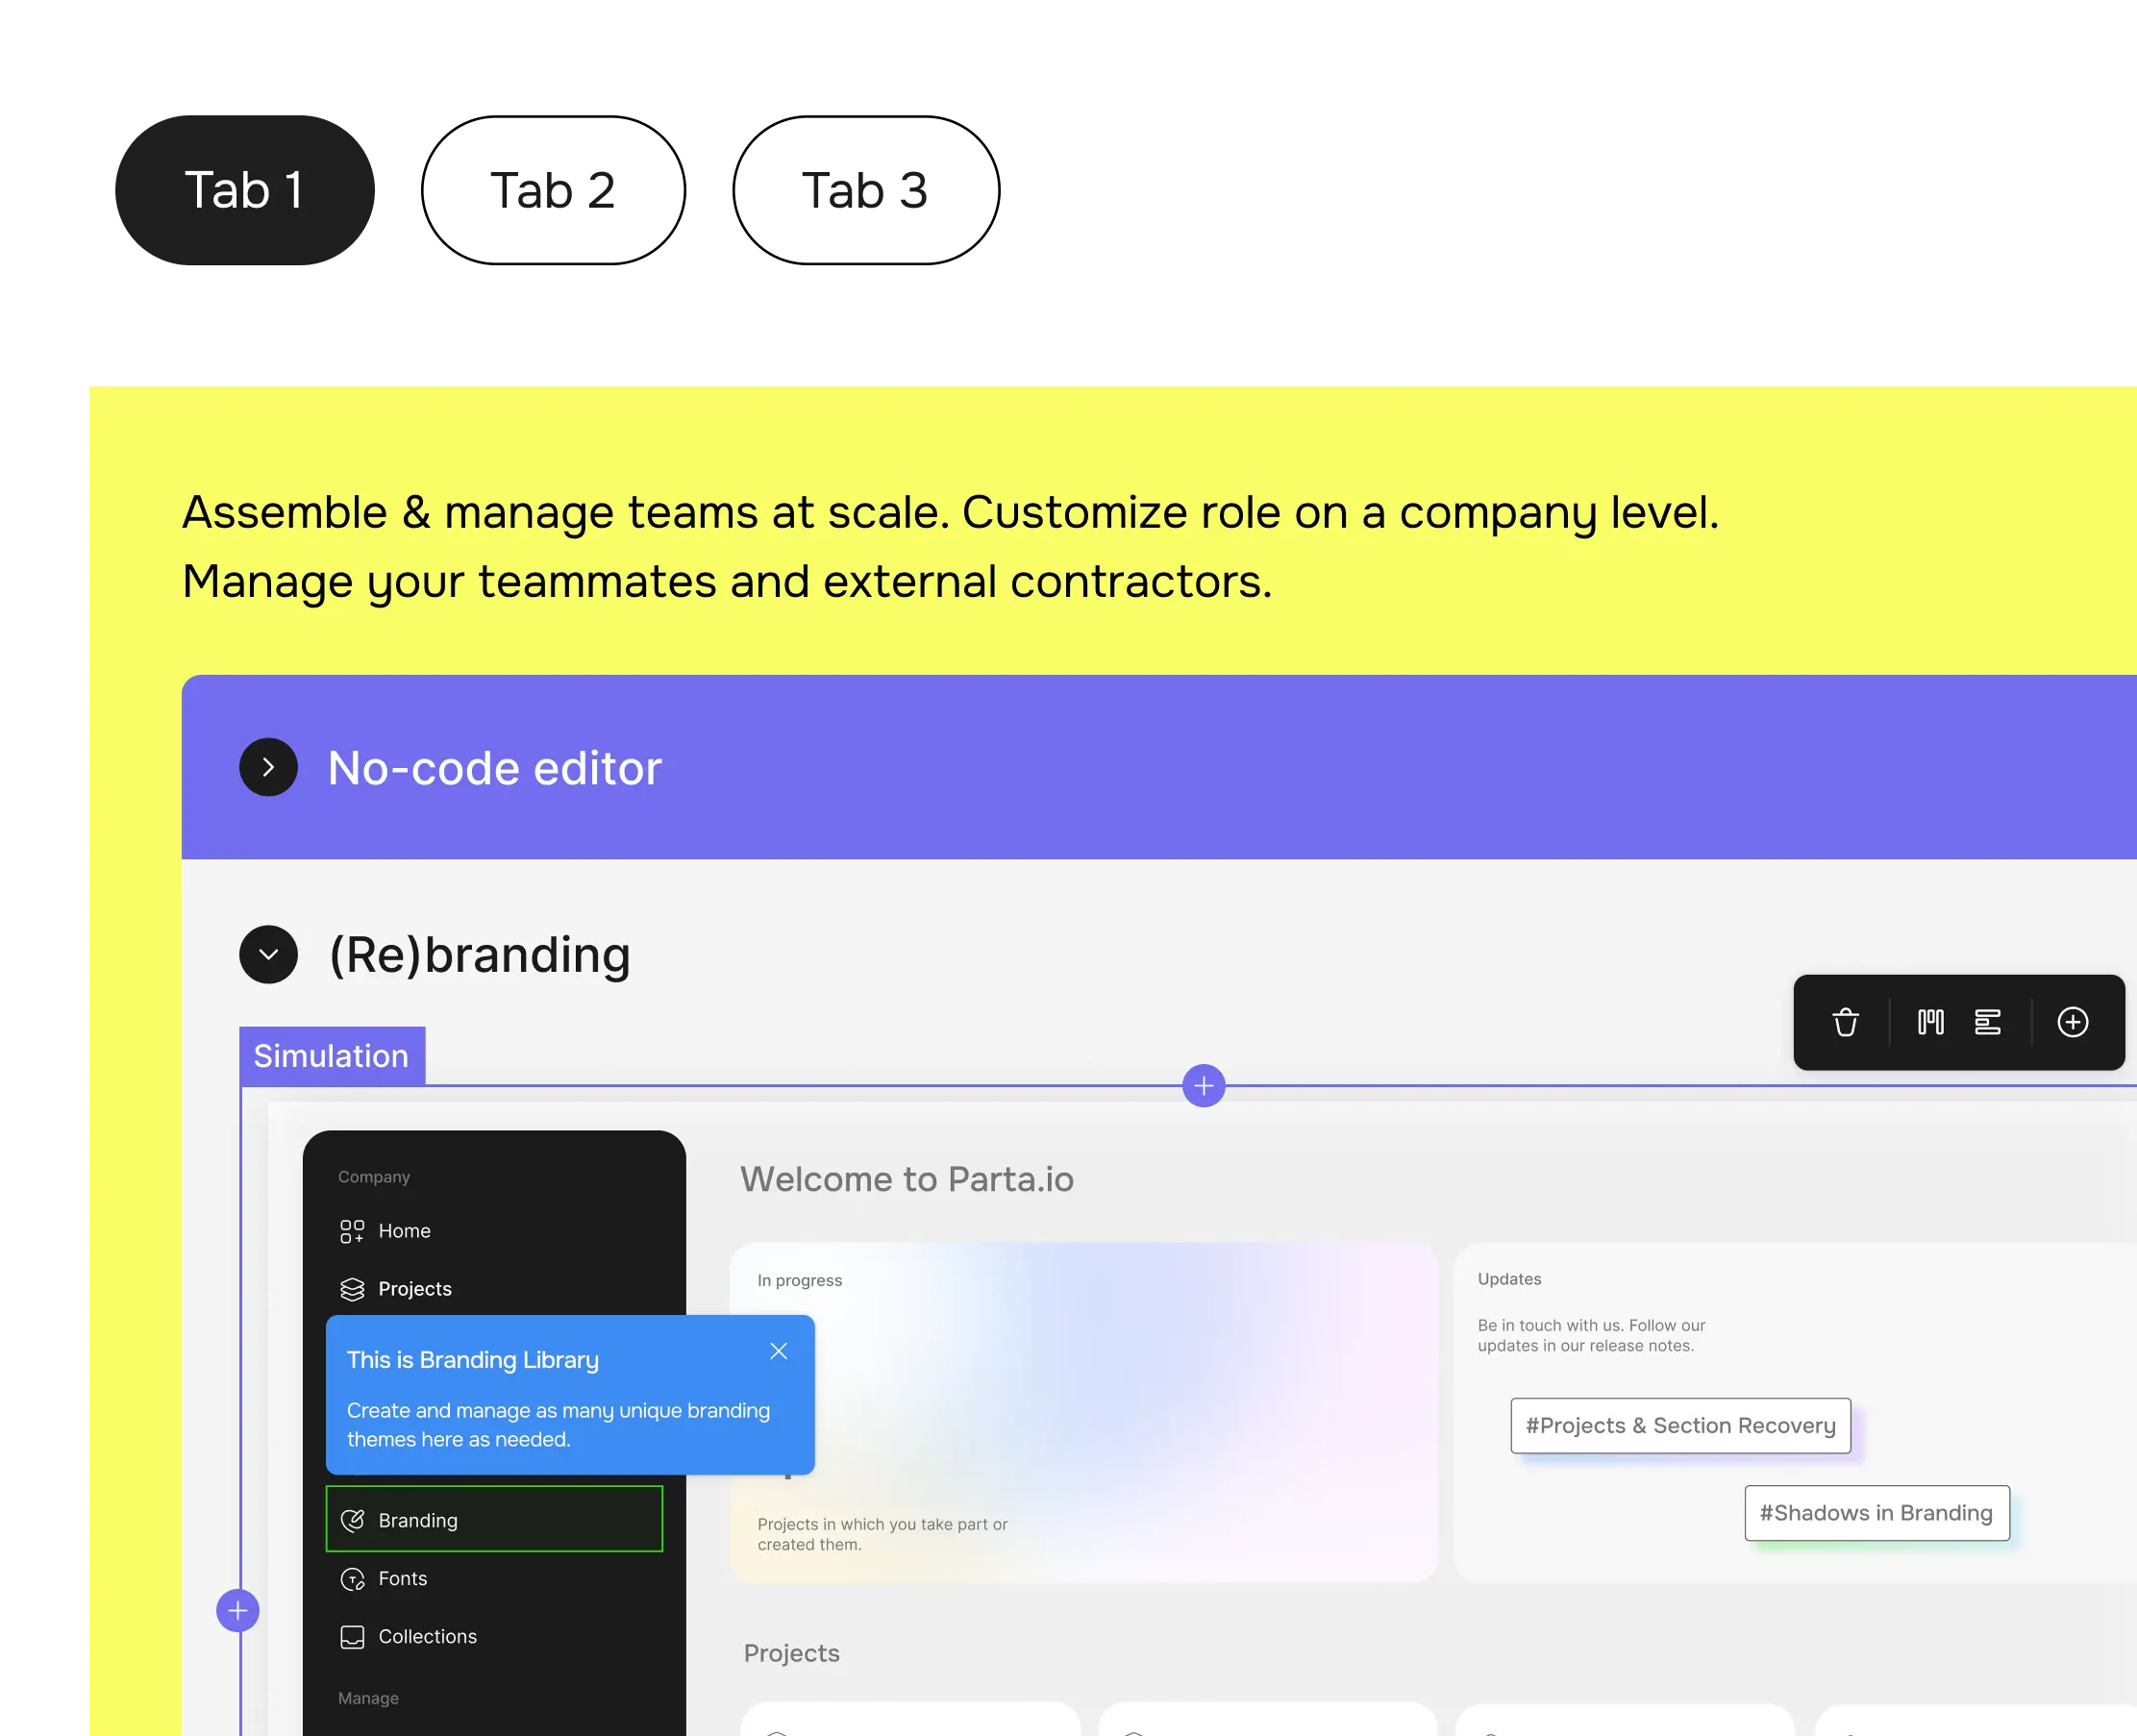
Task: Click the Simulation label tag
Action: coord(332,1056)
